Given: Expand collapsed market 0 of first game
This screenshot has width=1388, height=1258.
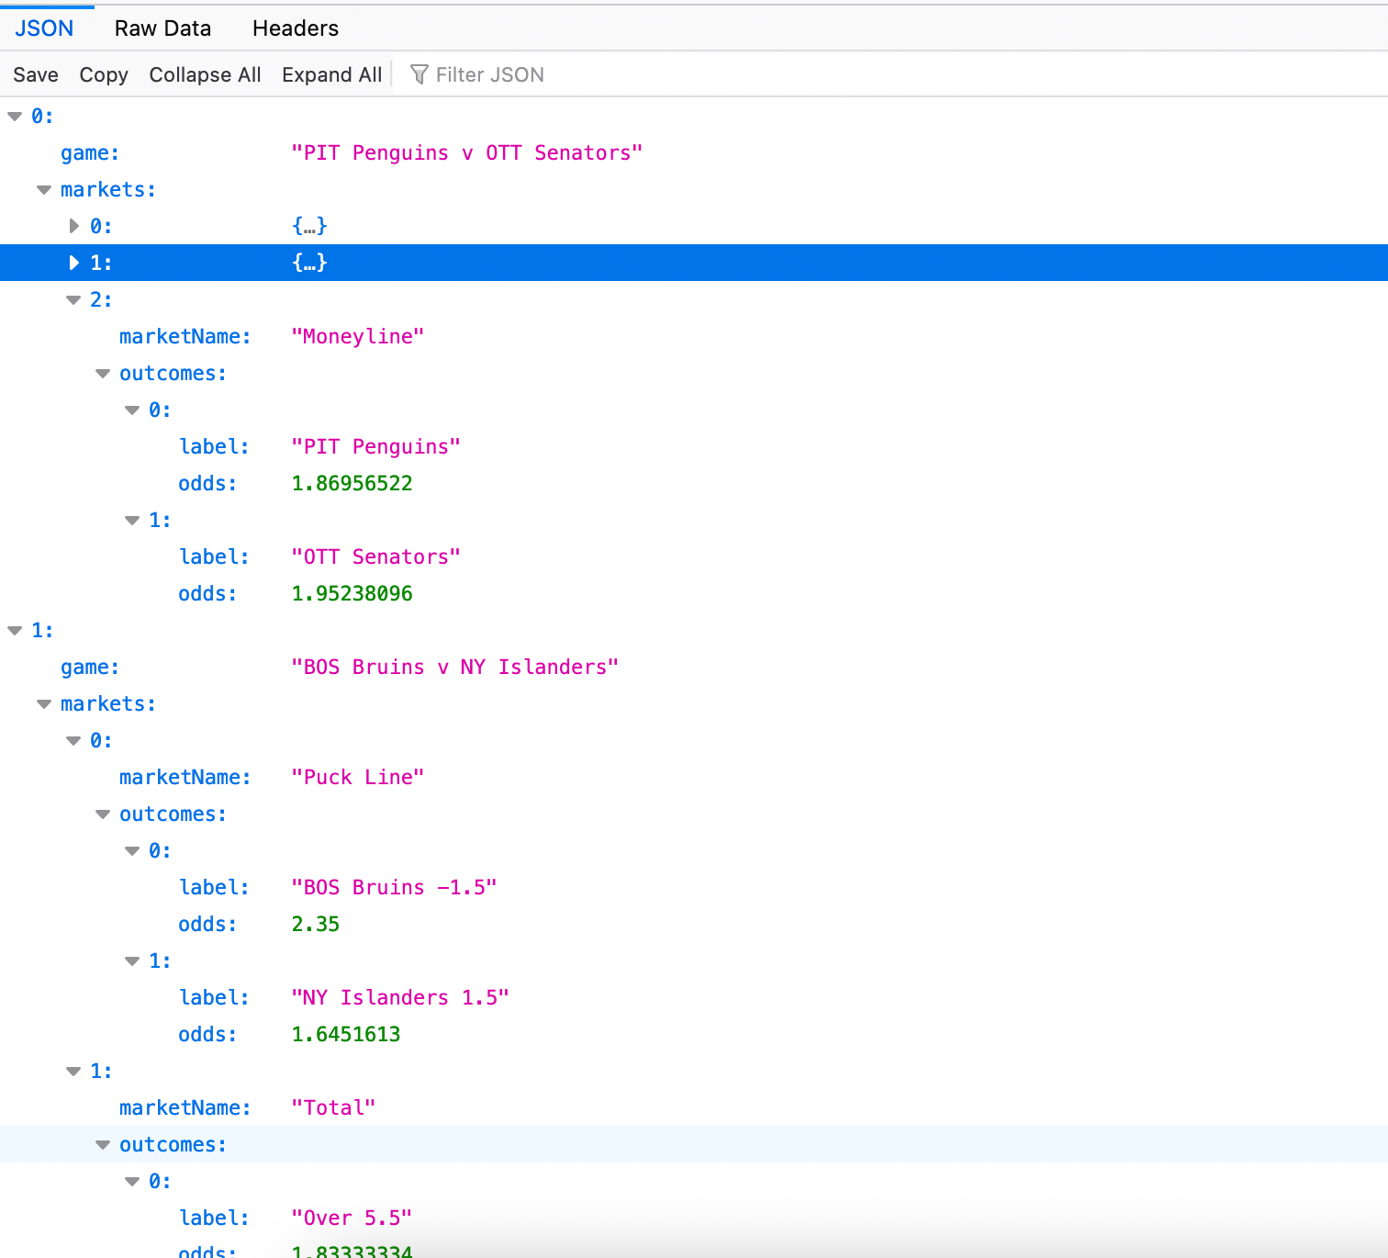Looking at the screenshot, I should point(74,226).
